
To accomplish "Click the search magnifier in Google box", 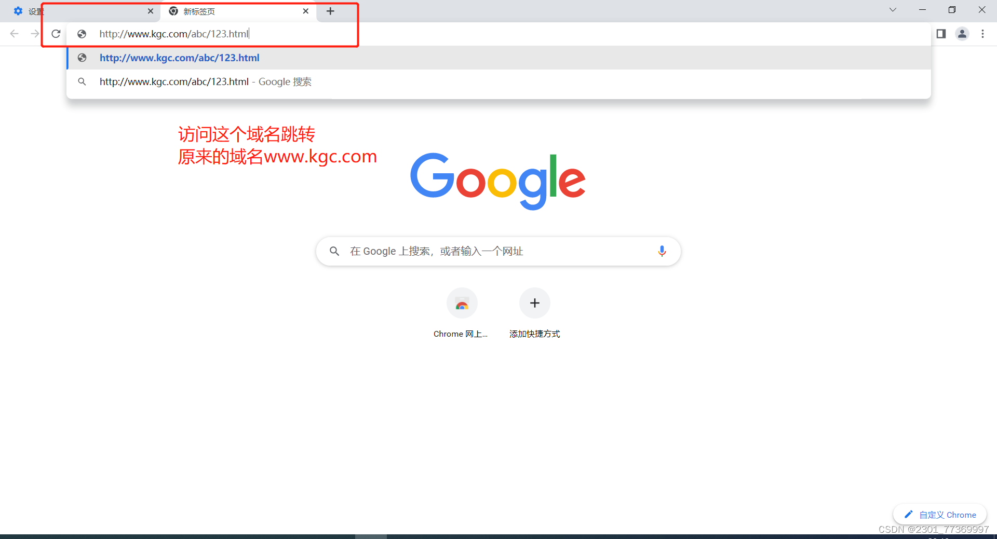I will [334, 251].
